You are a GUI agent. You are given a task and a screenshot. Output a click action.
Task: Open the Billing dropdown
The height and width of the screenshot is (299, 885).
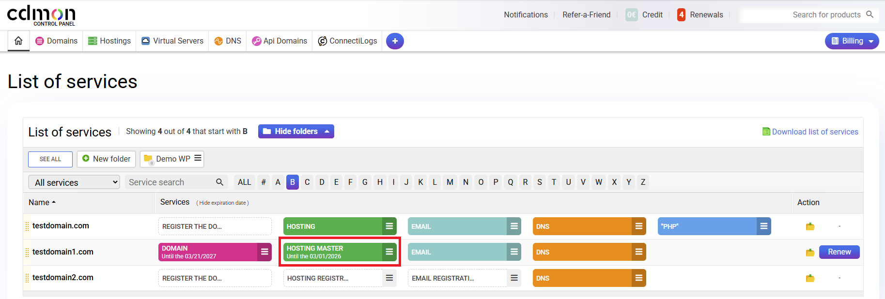tap(852, 41)
